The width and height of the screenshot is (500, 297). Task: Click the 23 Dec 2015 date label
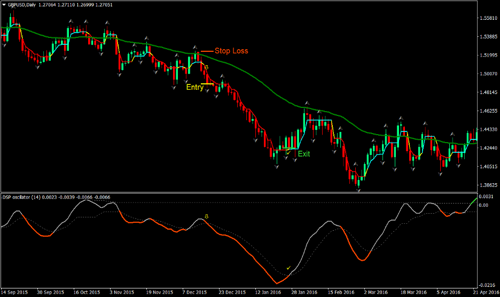point(232,292)
